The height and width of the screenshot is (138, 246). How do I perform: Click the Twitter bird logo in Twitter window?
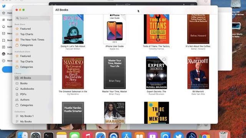4,6
